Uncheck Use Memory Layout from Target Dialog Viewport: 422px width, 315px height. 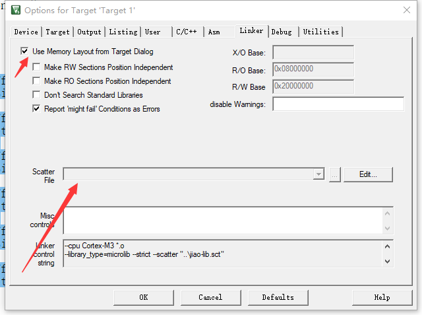(24, 52)
